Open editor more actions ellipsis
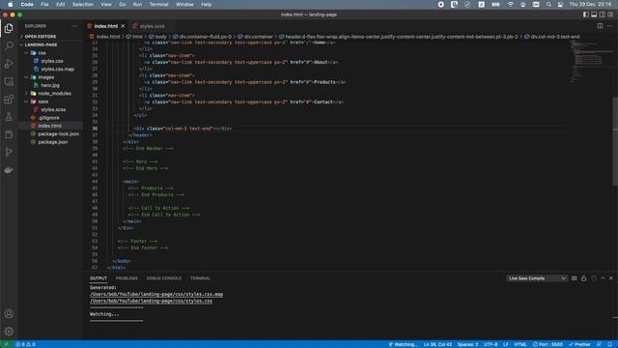Screen dimensions: 618x348 (609, 26)
